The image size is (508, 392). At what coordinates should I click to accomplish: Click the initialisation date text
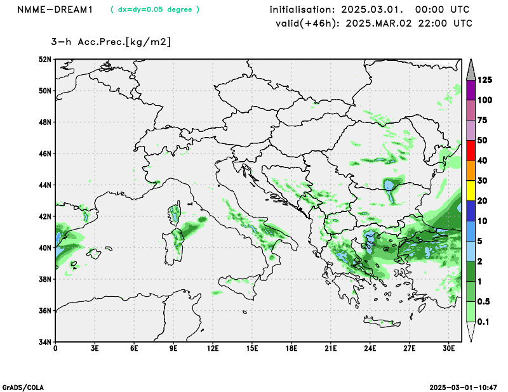[x=370, y=10]
